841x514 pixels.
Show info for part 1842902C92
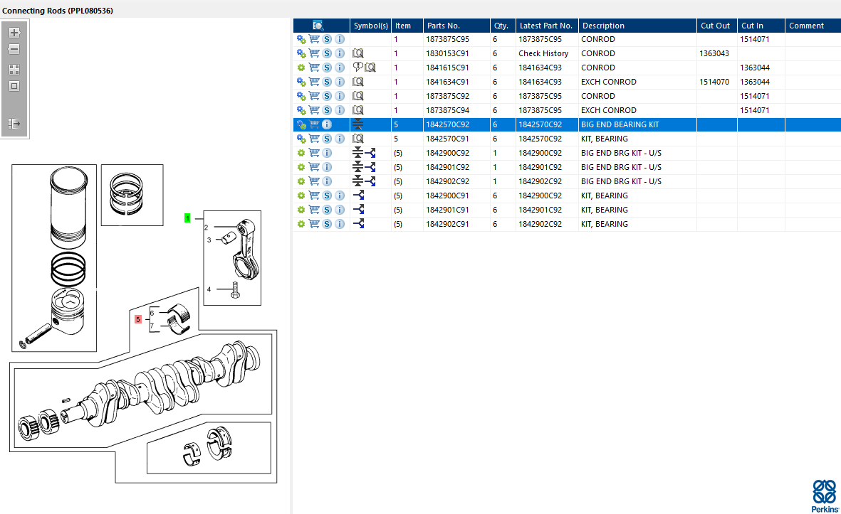pos(327,181)
